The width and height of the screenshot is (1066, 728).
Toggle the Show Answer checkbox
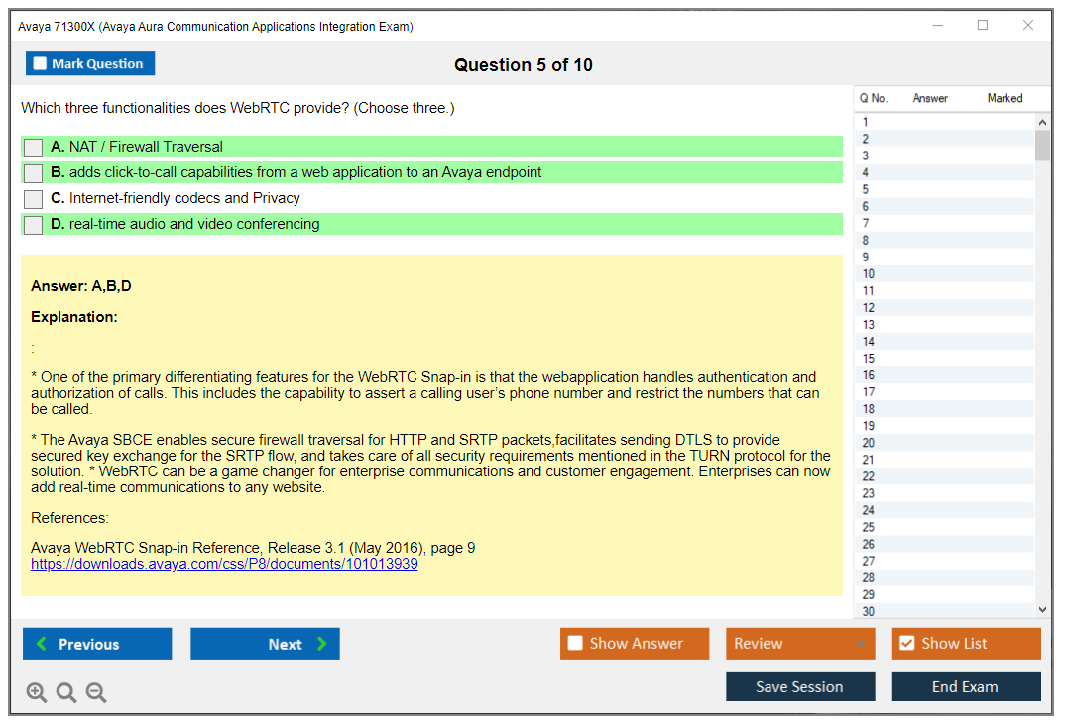(575, 644)
